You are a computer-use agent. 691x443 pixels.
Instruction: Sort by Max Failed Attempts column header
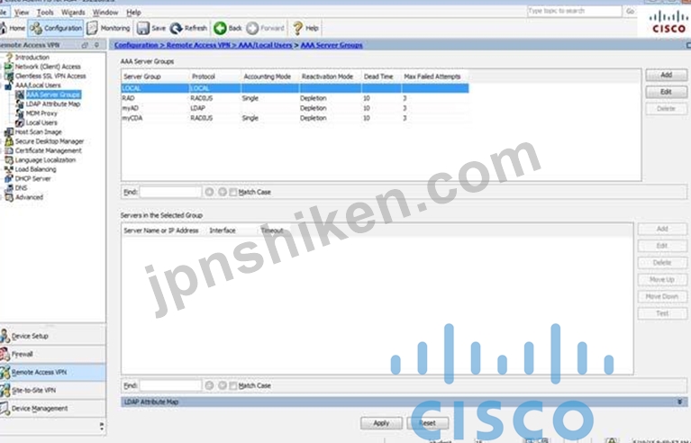pyautogui.click(x=434, y=77)
